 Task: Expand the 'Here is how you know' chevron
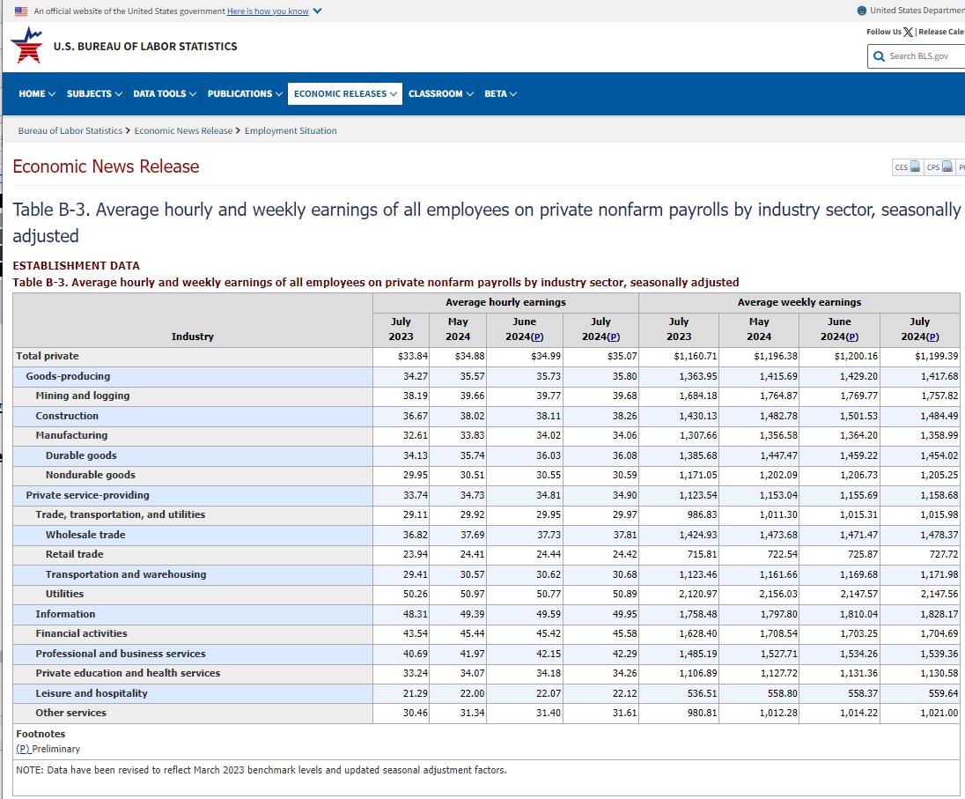tap(317, 11)
